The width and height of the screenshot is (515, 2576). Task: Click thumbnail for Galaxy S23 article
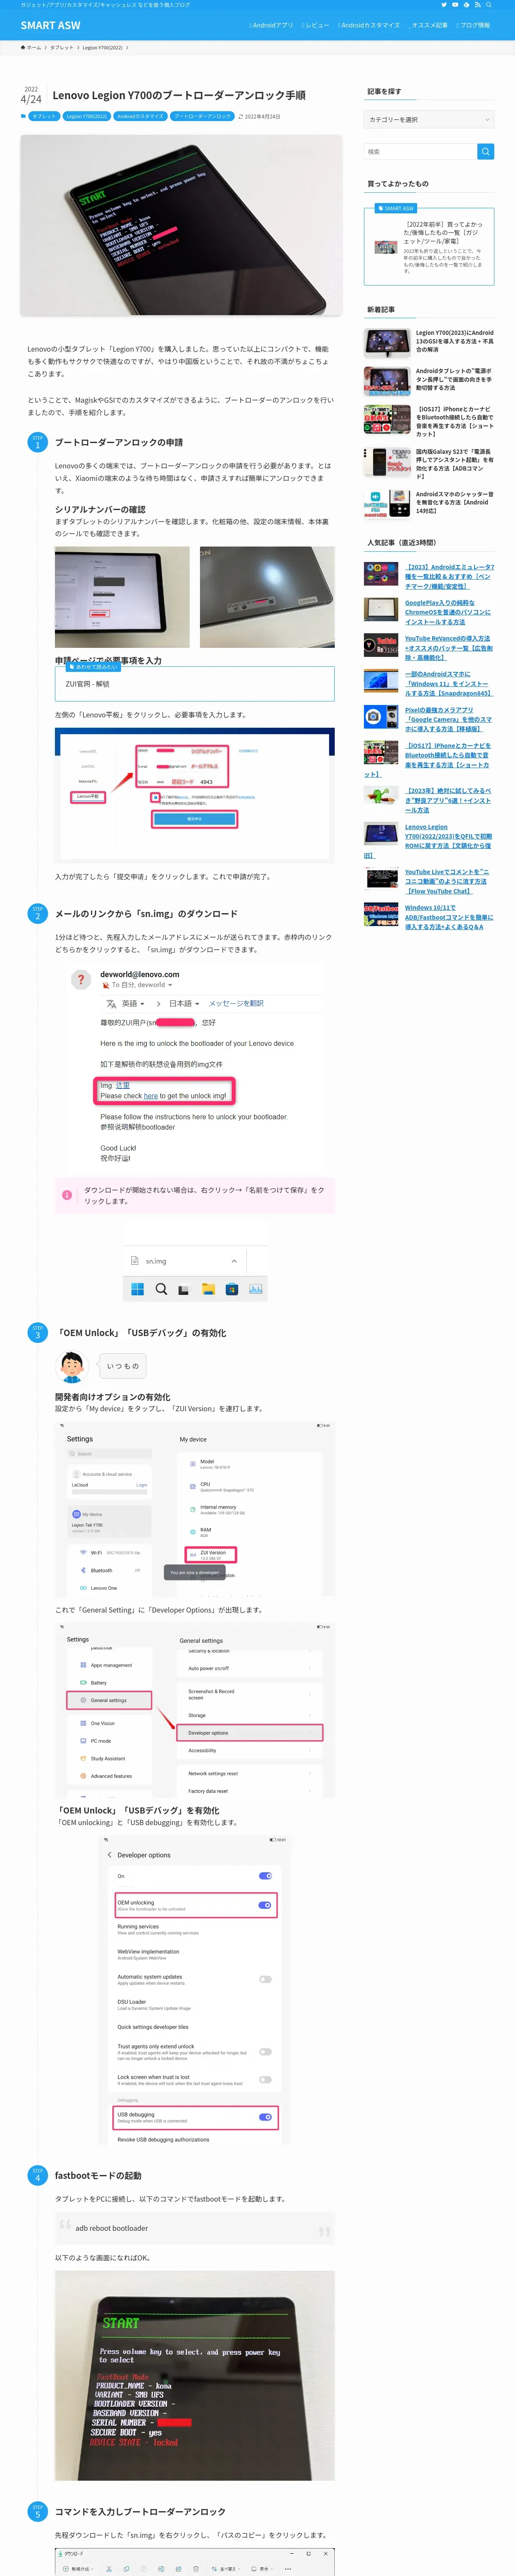[x=387, y=462]
